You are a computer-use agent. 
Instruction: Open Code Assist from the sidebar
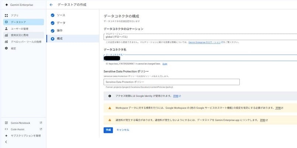pos(24,129)
